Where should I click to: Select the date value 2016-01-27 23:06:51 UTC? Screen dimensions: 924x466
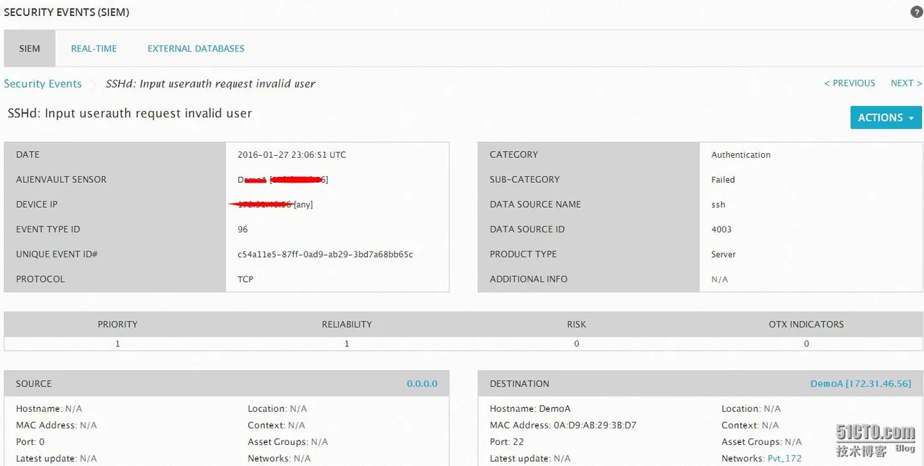pyautogui.click(x=292, y=154)
